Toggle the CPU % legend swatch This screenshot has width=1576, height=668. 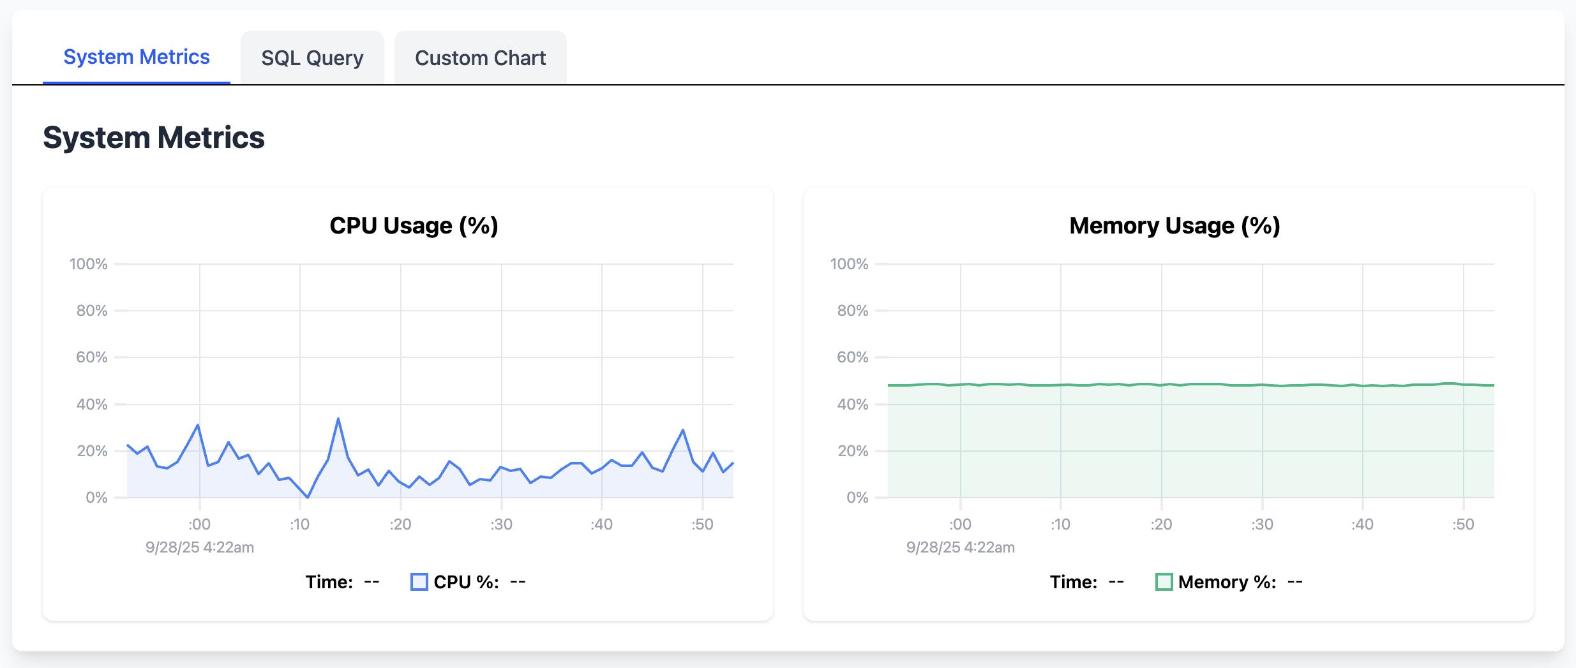point(419,582)
